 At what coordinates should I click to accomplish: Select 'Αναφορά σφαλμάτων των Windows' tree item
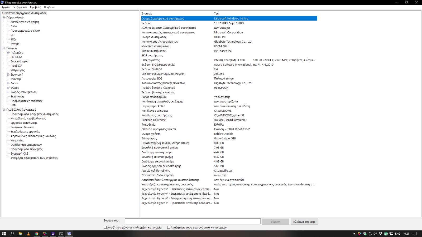tap(34, 158)
